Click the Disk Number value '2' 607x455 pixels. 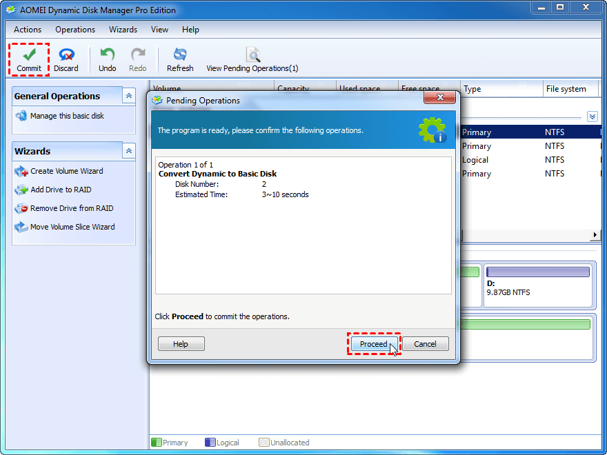tap(264, 184)
